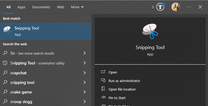The image size is (208, 106).
Task: Click the 'Search the web' heading
Action: [x=15, y=44]
